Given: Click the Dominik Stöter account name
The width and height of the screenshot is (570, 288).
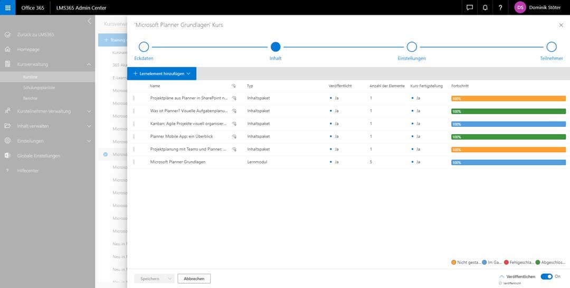Looking at the screenshot, I should pos(545,7).
